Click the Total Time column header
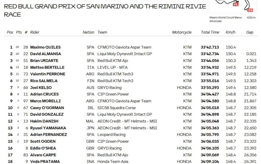Screen dimensions: 261x164 (x=210, y=32)
